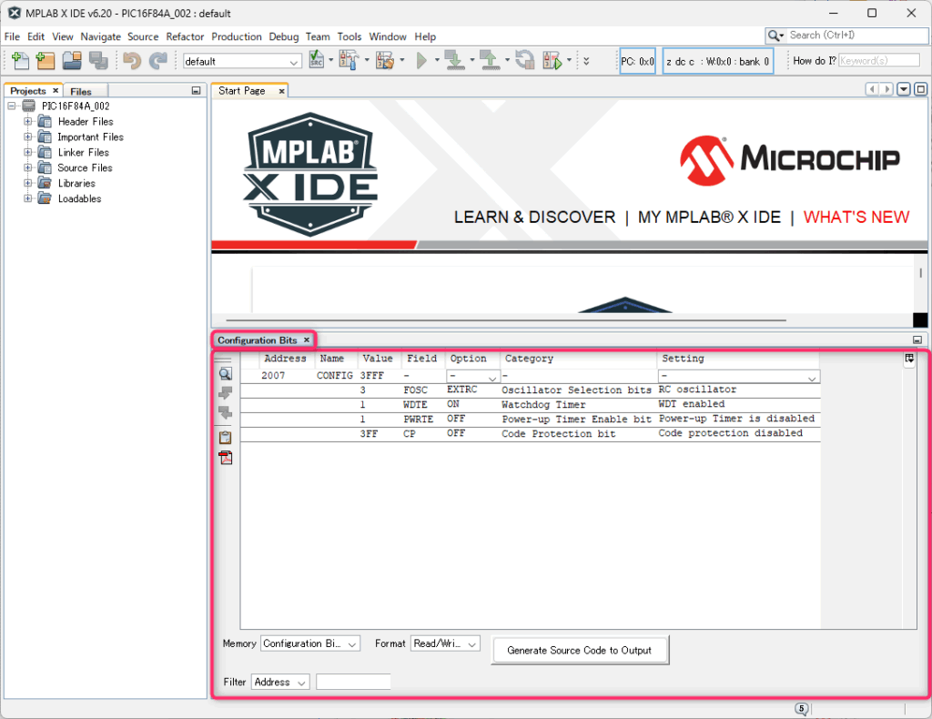Click the Open Project folder icon
This screenshot has width=932, height=719.
coord(72,60)
